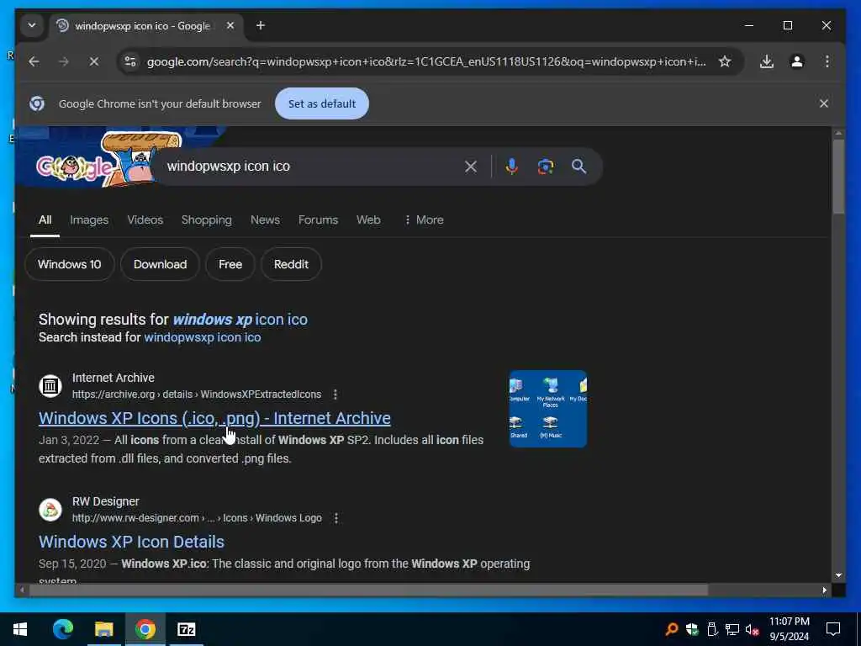Click the Internet Archive site favicon
The image size is (861, 646).
[50, 385]
